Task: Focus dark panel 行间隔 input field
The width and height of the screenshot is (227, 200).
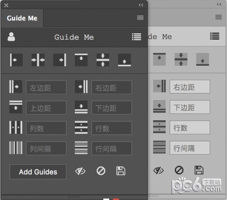Action: 112,148
